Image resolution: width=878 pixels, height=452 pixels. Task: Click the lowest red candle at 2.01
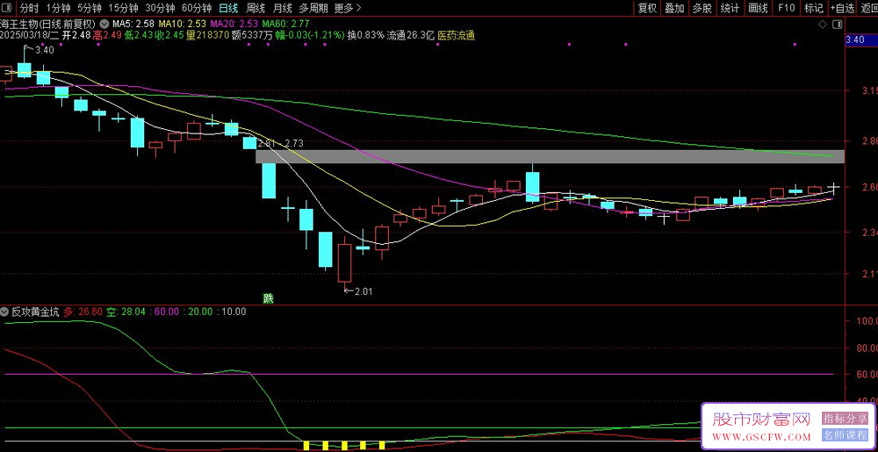[344, 263]
